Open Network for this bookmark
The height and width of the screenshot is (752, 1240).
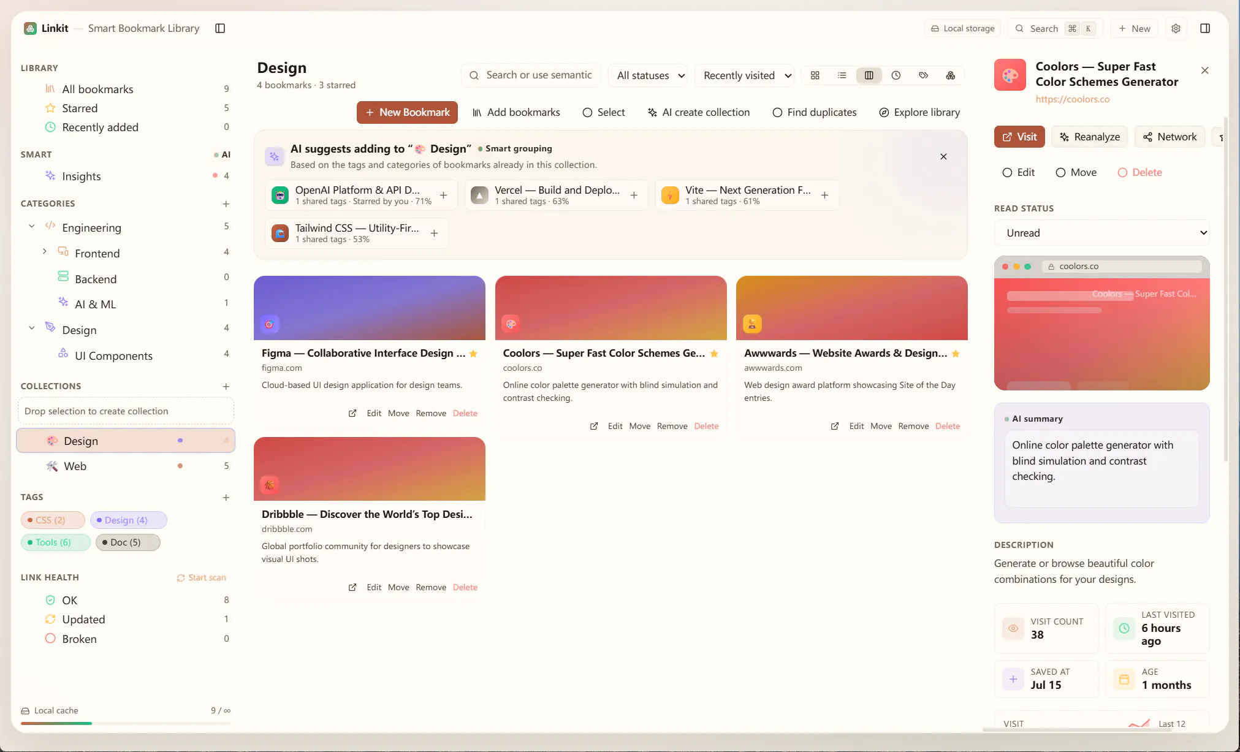coord(1170,137)
